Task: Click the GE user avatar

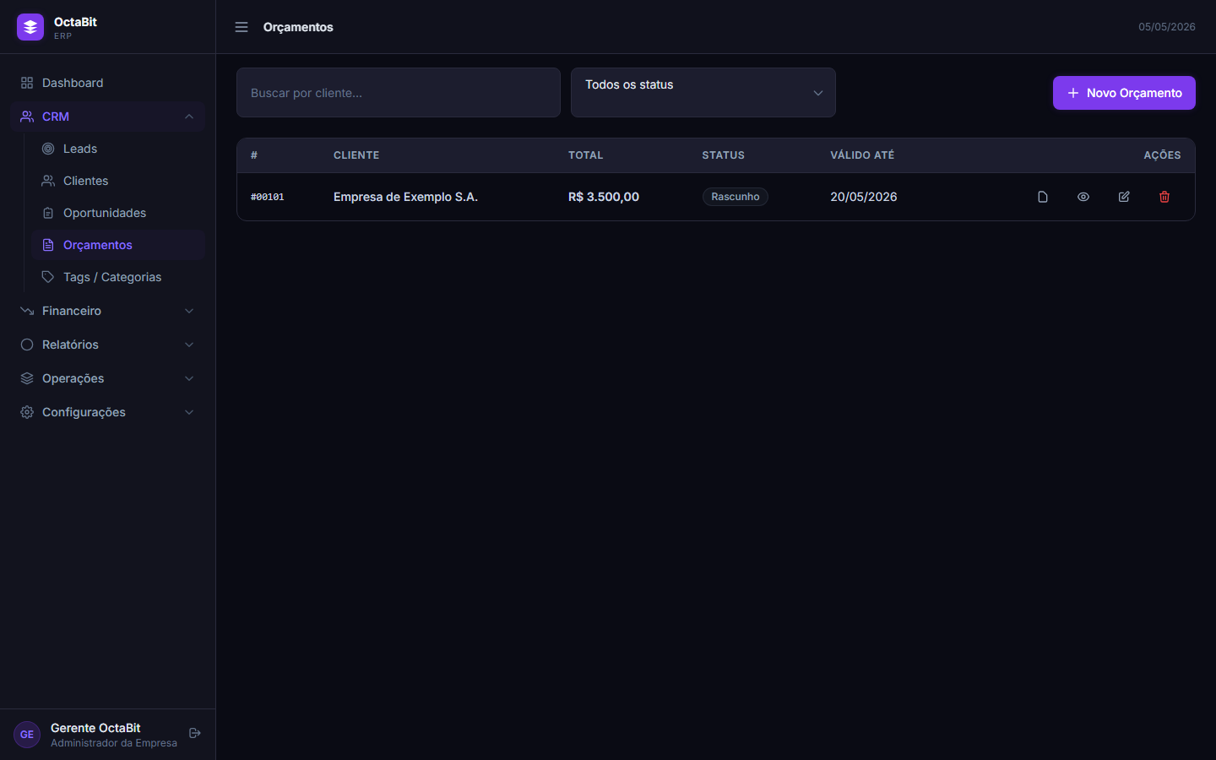Action: [x=27, y=735]
